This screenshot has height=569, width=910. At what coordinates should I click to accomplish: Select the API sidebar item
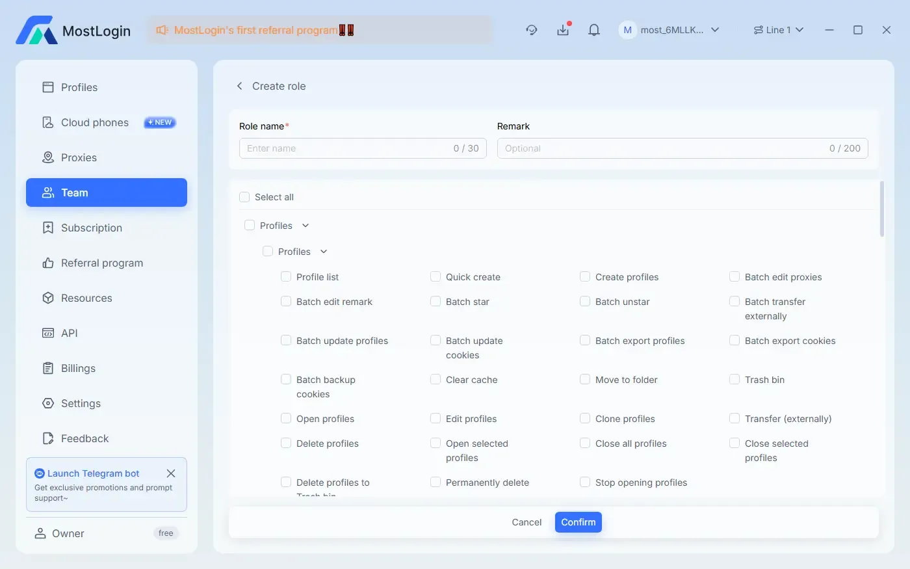point(69,333)
